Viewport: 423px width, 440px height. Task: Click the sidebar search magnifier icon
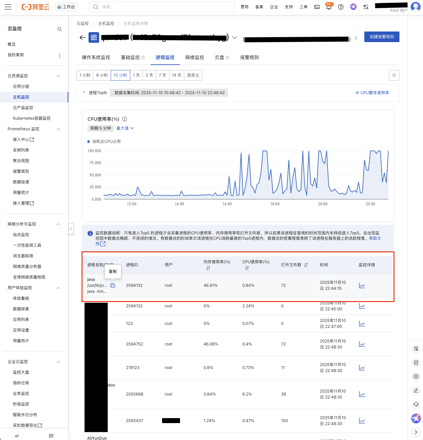60,29
